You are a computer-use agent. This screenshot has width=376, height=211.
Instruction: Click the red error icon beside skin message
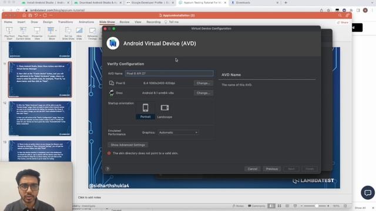tap(109, 153)
